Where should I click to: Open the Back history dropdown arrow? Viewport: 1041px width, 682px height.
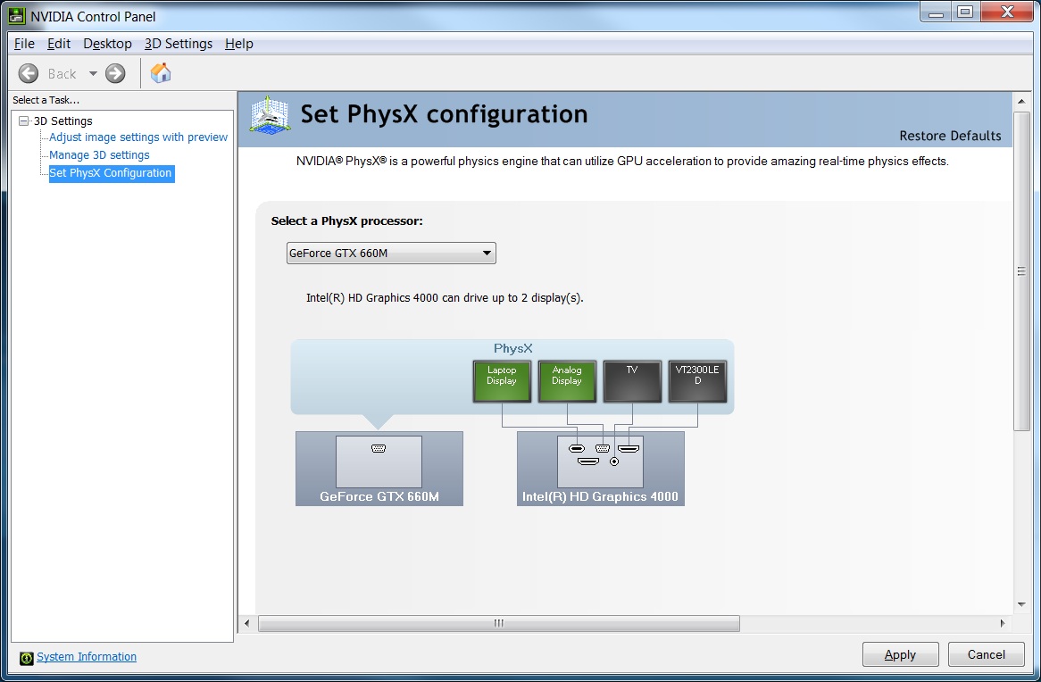[x=93, y=74]
